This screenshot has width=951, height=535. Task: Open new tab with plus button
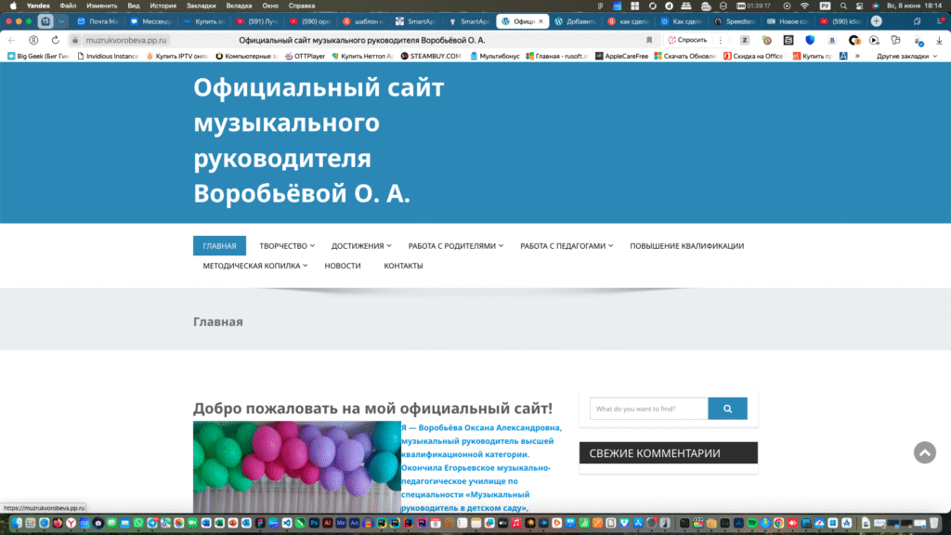point(876,21)
